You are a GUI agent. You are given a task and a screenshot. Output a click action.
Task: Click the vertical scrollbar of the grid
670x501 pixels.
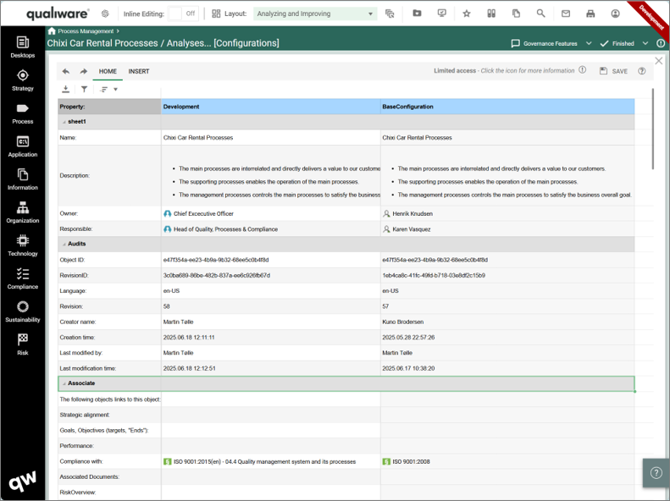[x=652, y=129]
